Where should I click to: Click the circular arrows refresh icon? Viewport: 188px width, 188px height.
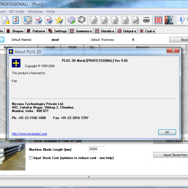(82, 20)
